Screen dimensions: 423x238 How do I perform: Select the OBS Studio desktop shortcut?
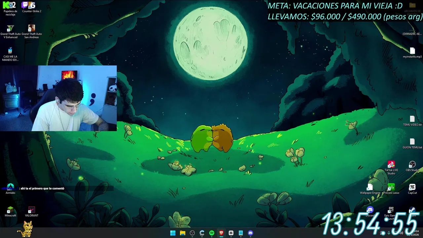tap(412, 166)
